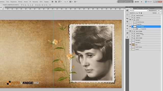Hide the 'фон' background layer eye

130,45
